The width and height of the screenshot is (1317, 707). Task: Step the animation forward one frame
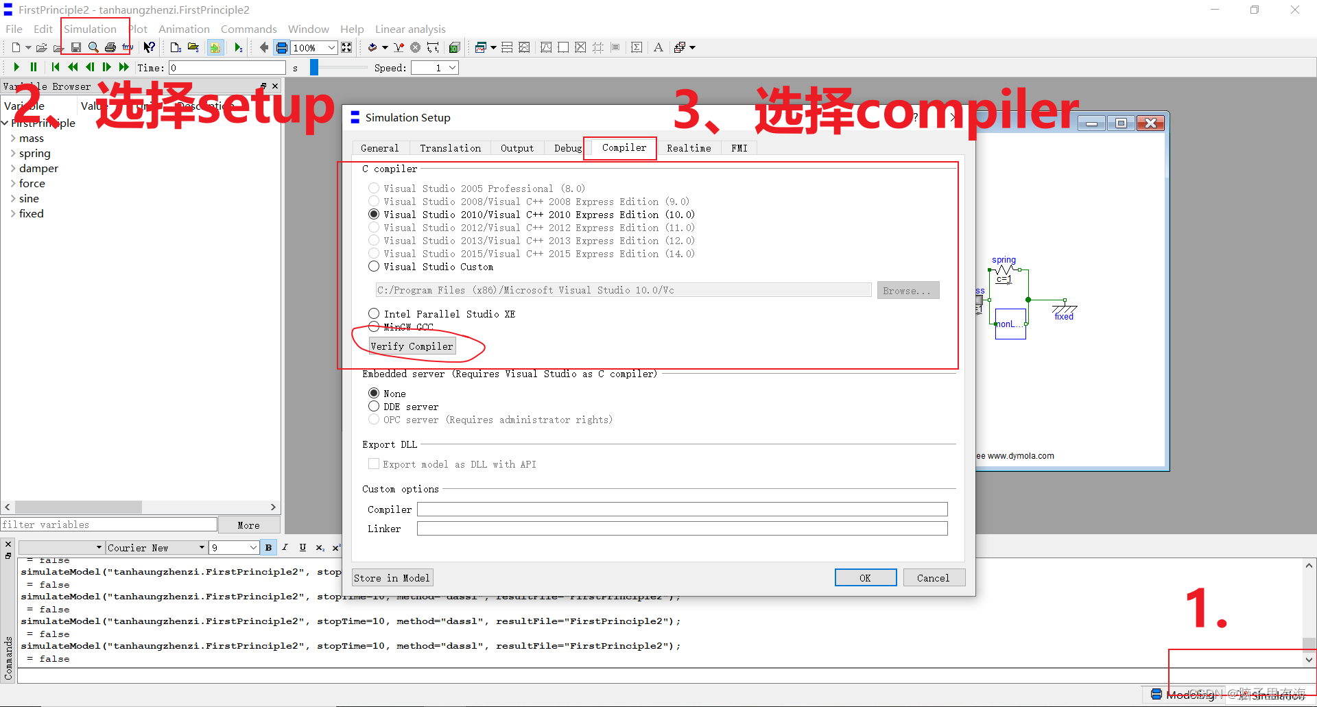pyautogui.click(x=106, y=67)
